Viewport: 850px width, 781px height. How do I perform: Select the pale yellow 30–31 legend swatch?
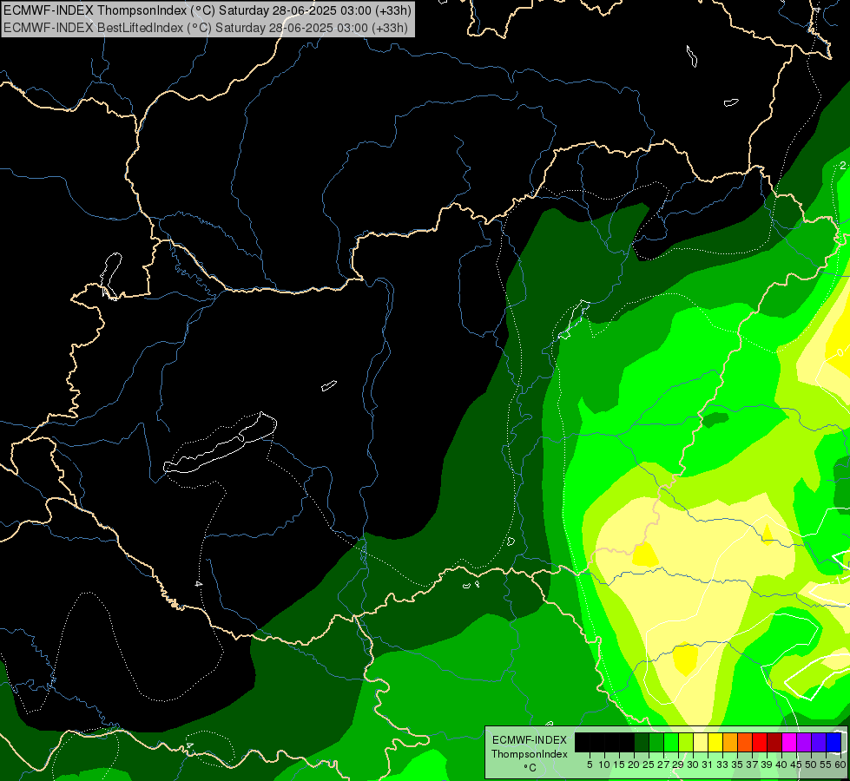tap(701, 743)
